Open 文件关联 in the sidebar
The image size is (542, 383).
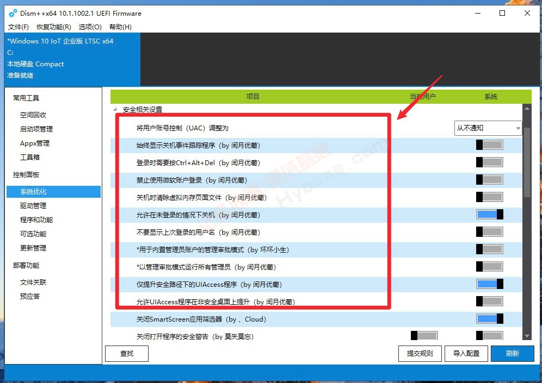[x=33, y=282]
